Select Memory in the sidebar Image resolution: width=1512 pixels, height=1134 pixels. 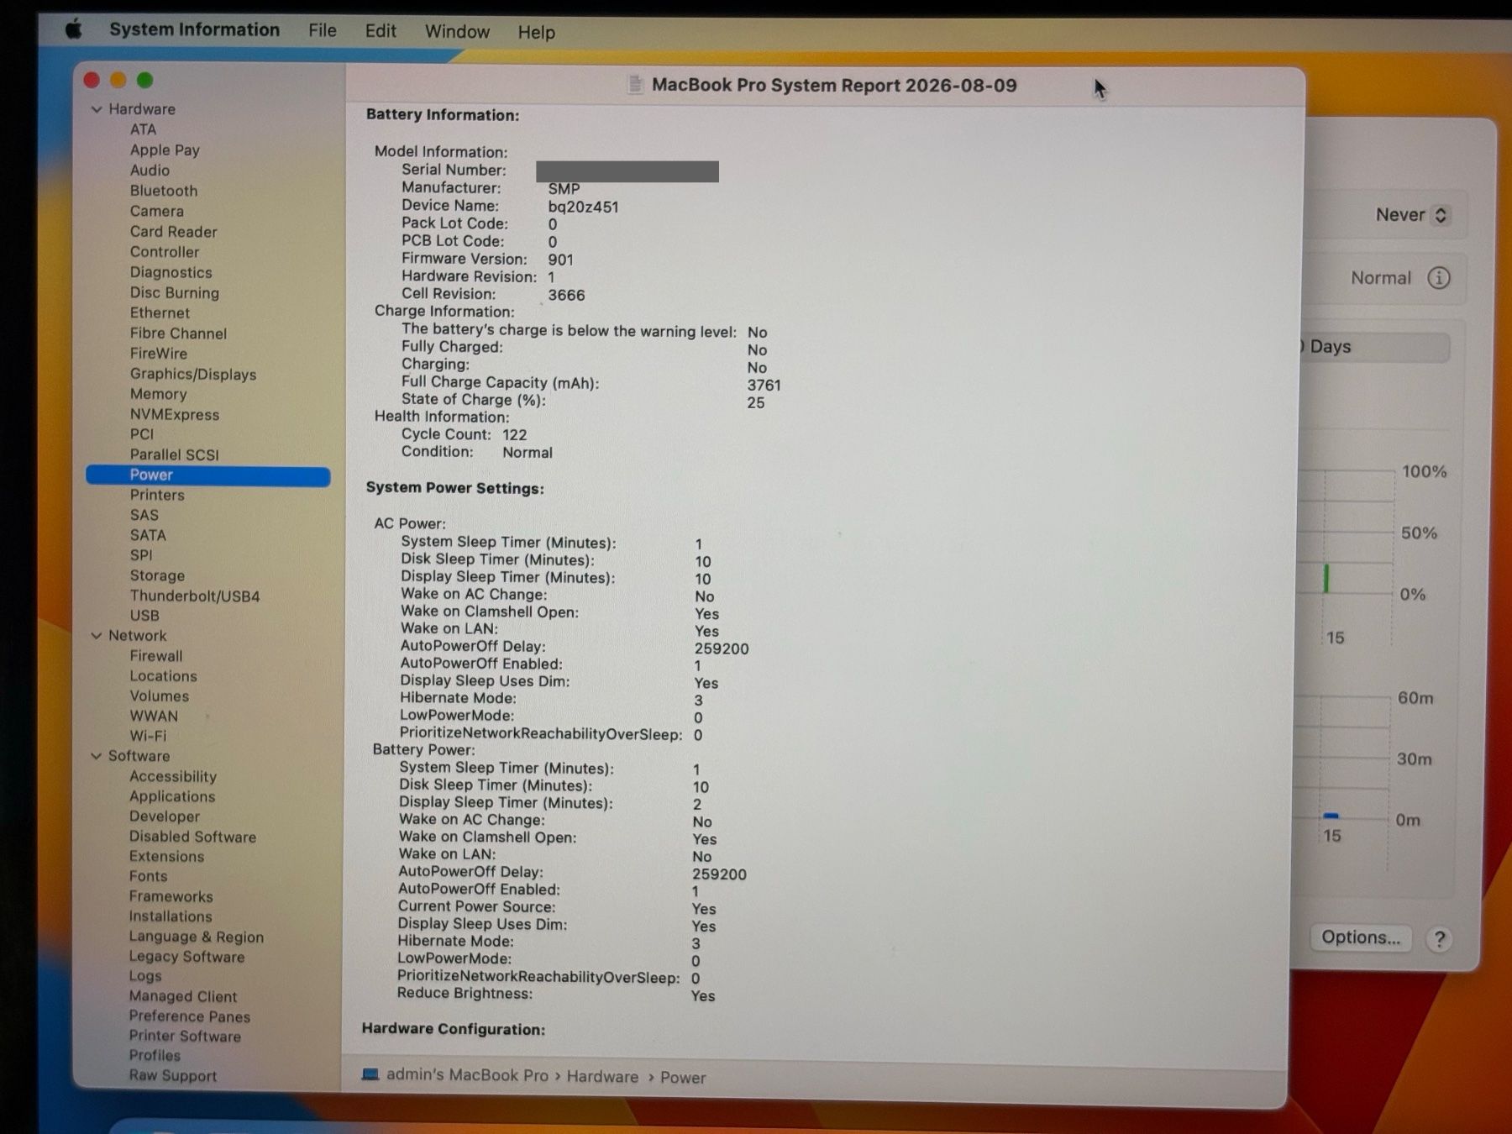pyautogui.click(x=158, y=394)
